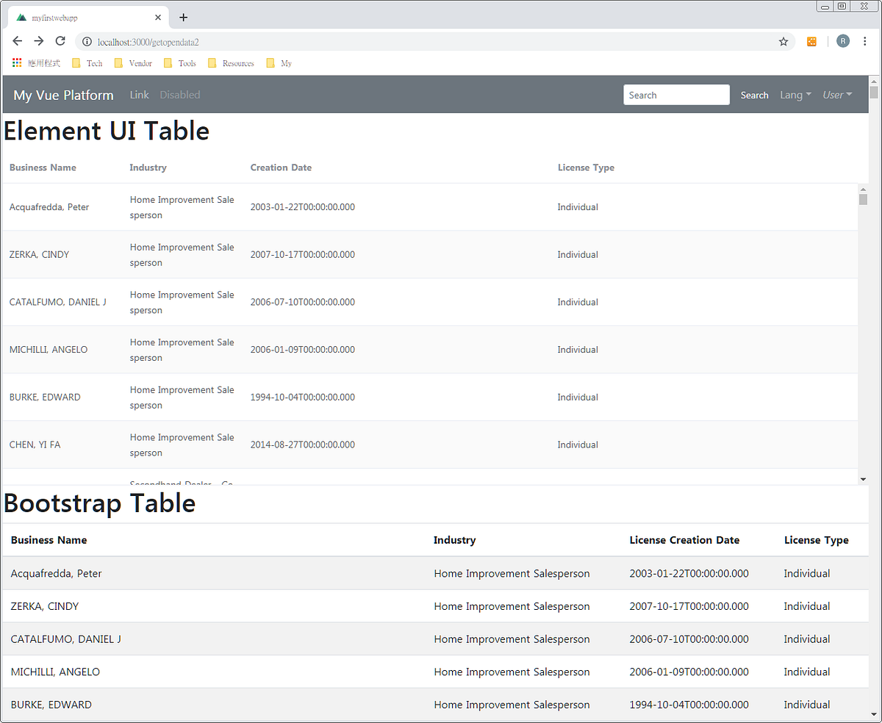Expand the Lang dropdown

click(x=795, y=94)
